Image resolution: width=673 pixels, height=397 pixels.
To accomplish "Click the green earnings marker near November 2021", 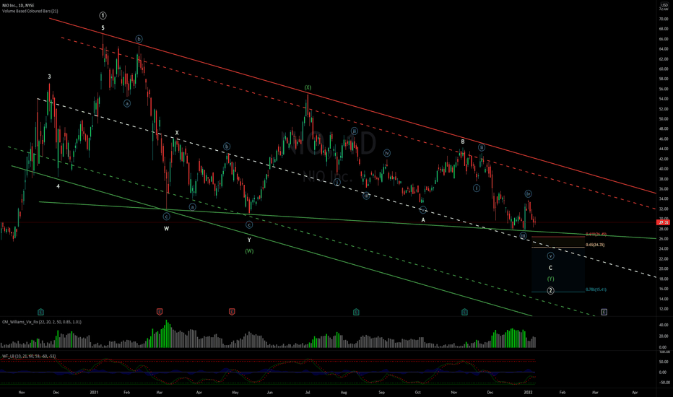I will tap(464, 312).
